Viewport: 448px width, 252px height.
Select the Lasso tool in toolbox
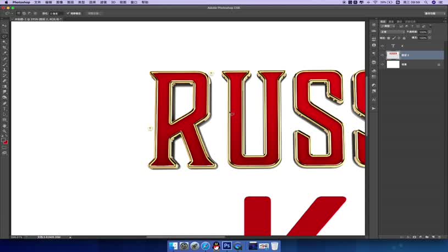[4, 37]
